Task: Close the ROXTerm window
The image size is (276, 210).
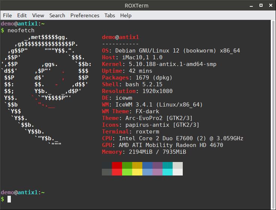Action: coord(271,6)
